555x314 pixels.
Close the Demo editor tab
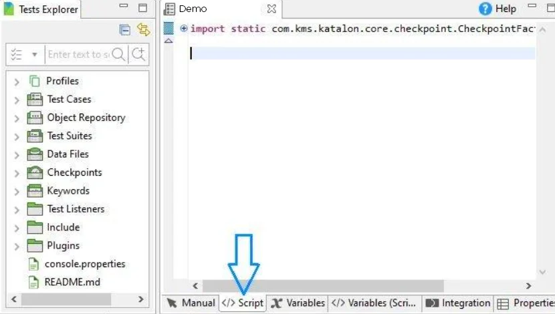pyautogui.click(x=271, y=9)
